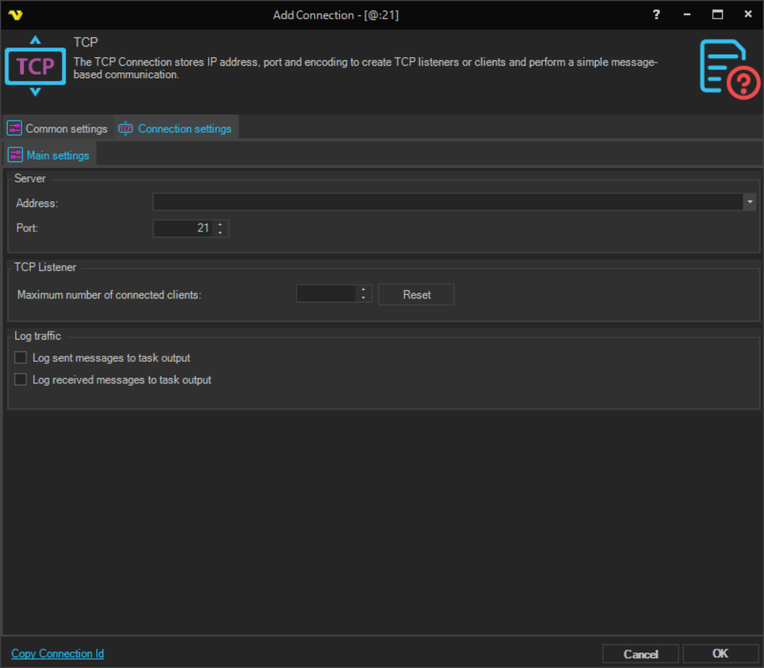The width and height of the screenshot is (764, 668).
Task: Increase maximum connected clients value
Action: click(364, 290)
